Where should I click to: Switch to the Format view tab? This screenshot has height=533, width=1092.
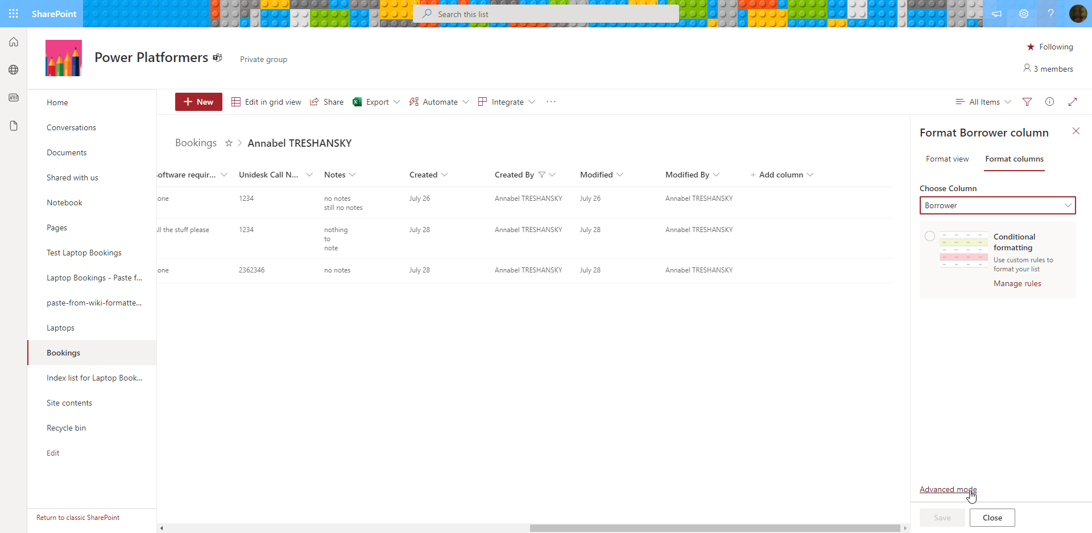[947, 159]
